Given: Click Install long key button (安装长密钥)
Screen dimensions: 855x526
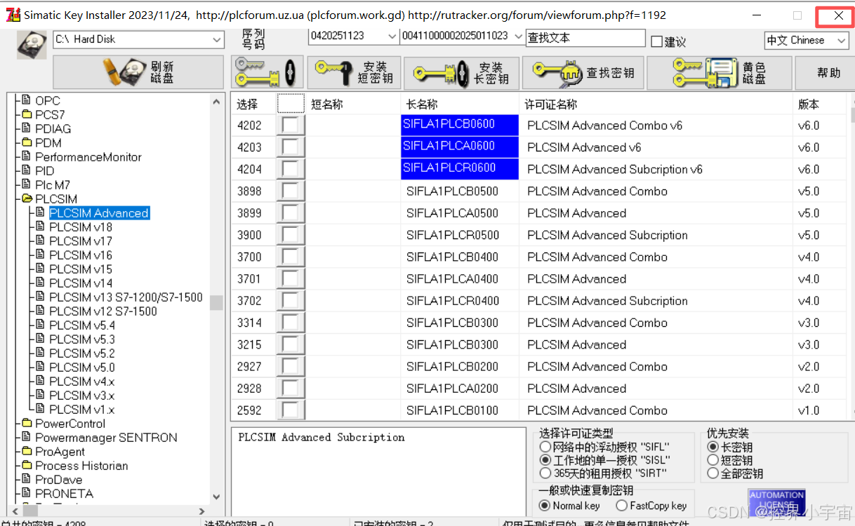Looking at the screenshot, I should pos(461,72).
